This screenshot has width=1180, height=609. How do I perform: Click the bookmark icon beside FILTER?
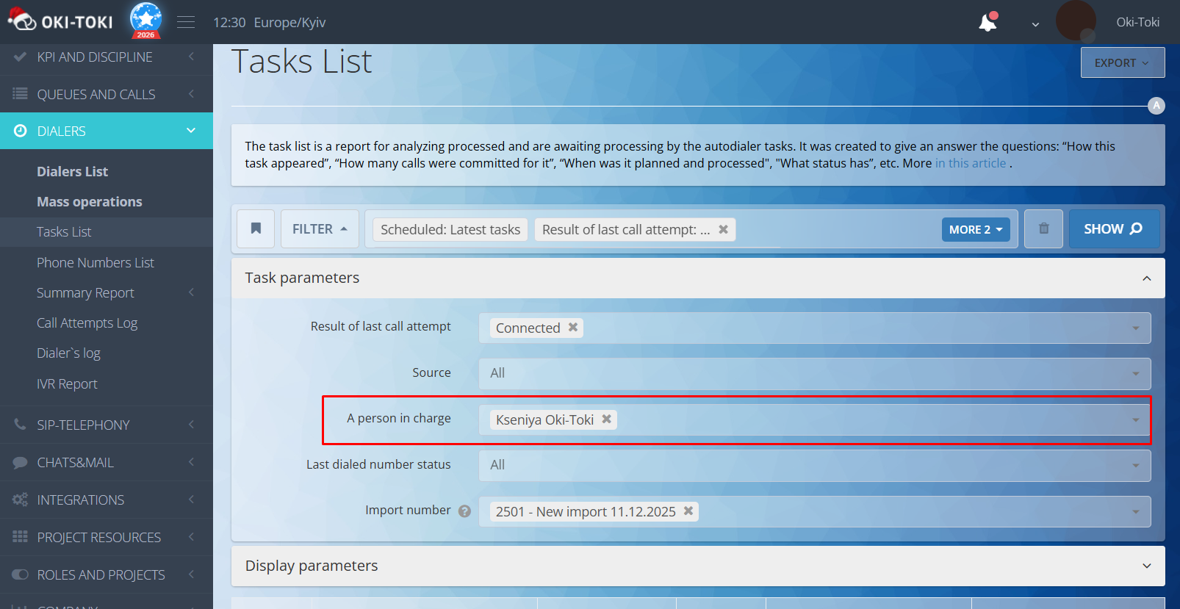point(256,228)
